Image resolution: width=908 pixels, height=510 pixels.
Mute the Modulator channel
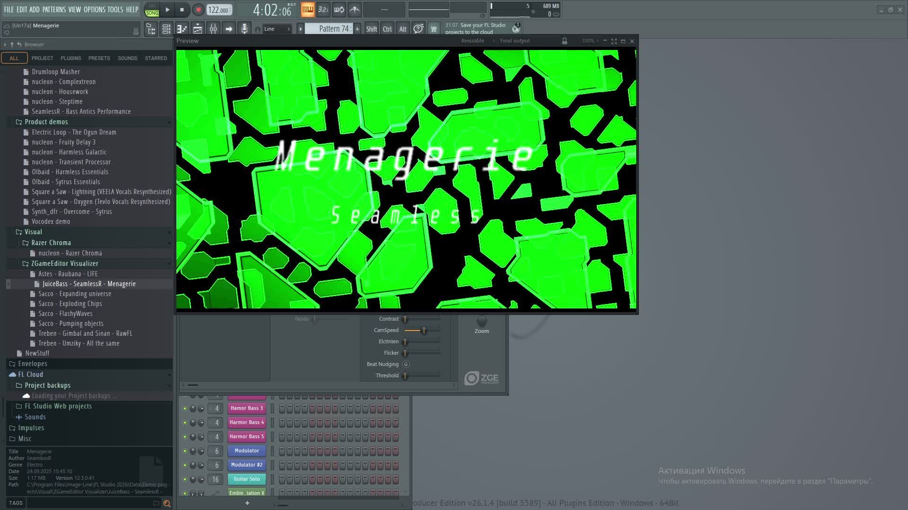coord(185,451)
